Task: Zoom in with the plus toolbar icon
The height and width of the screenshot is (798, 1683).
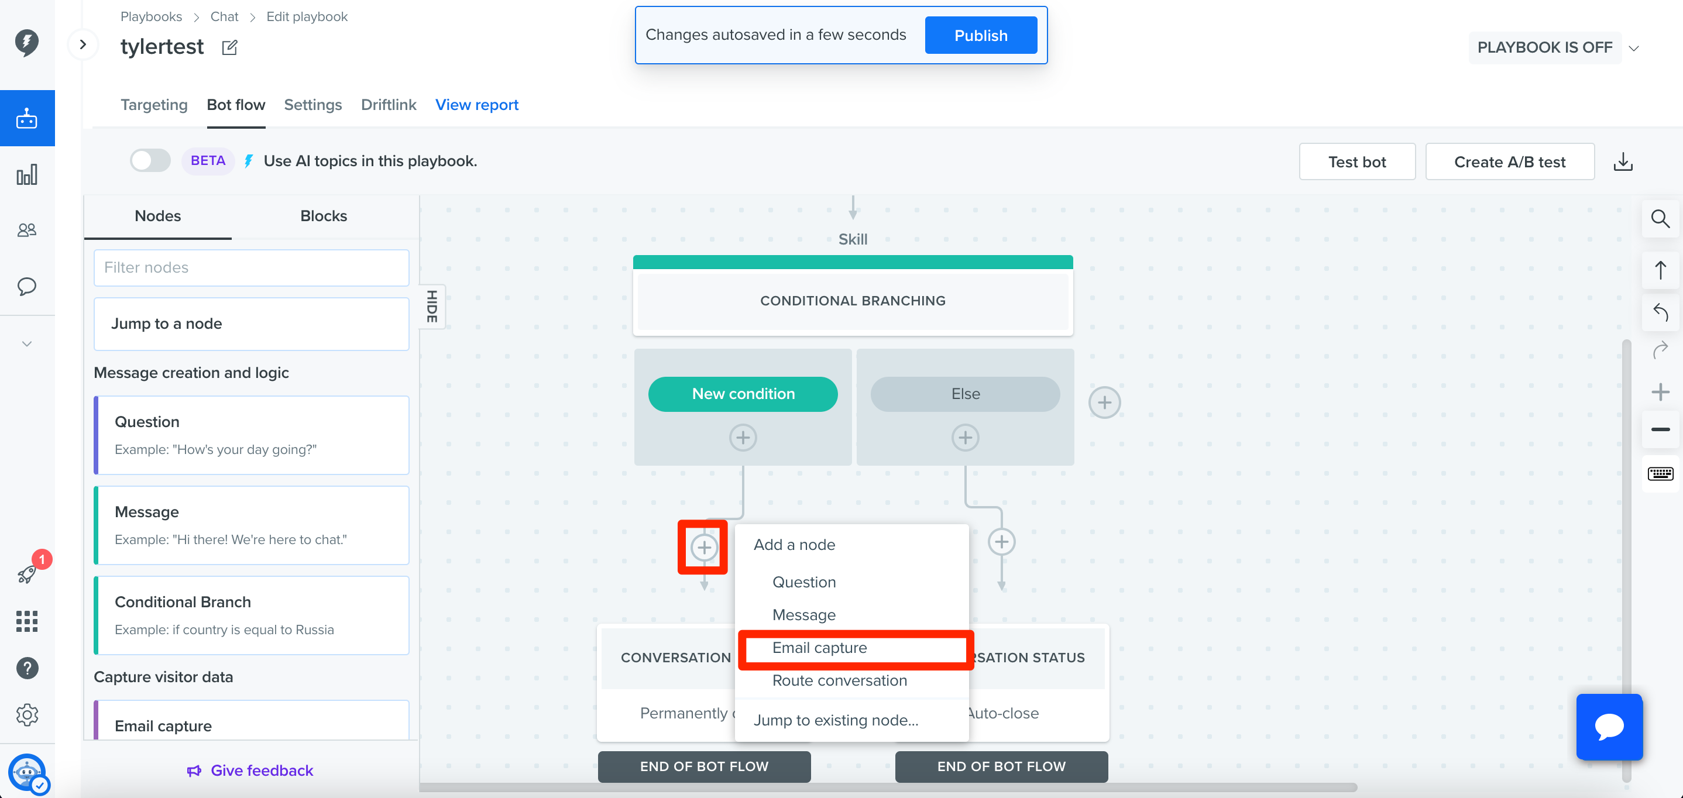Action: [x=1660, y=392]
